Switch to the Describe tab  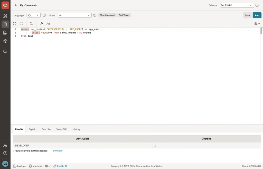point(46,129)
